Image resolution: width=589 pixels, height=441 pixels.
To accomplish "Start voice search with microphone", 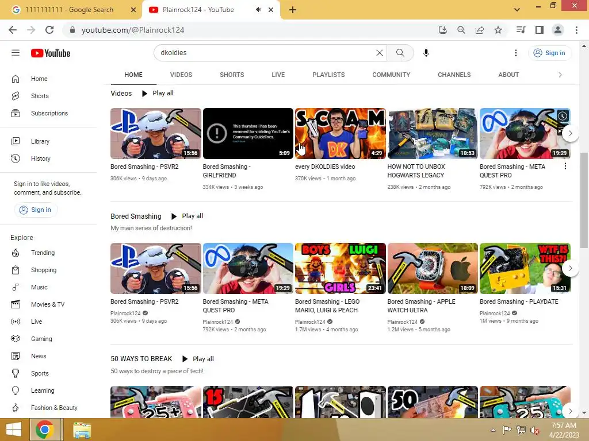I will [x=426, y=53].
